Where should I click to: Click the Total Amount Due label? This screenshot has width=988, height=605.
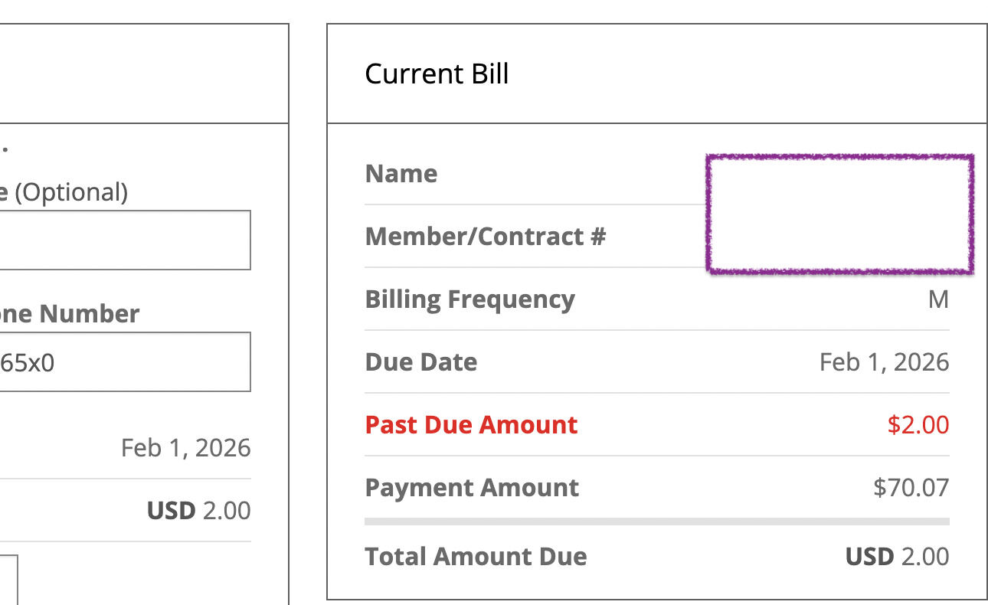pyautogui.click(x=476, y=557)
